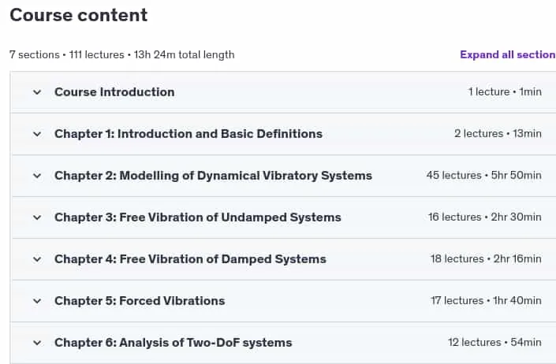Select Chapter 5: Forced Vibrations title
The height and width of the screenshot is (364, 556).
coord(140,301)
